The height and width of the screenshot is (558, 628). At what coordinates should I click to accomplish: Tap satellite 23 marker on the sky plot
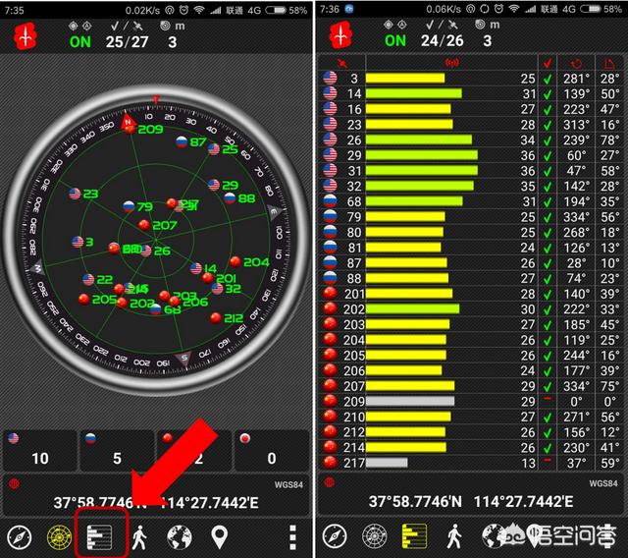coord(75,194)
